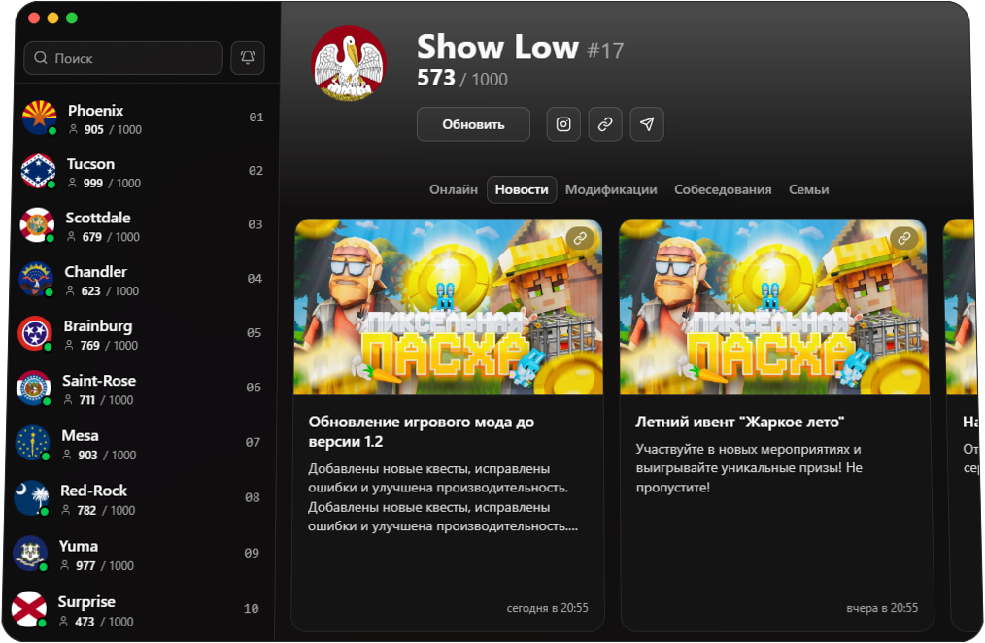Click link icon on second news card
This screenshot has height=643, width=985.
pyautogui.click(x=904, y=238)
